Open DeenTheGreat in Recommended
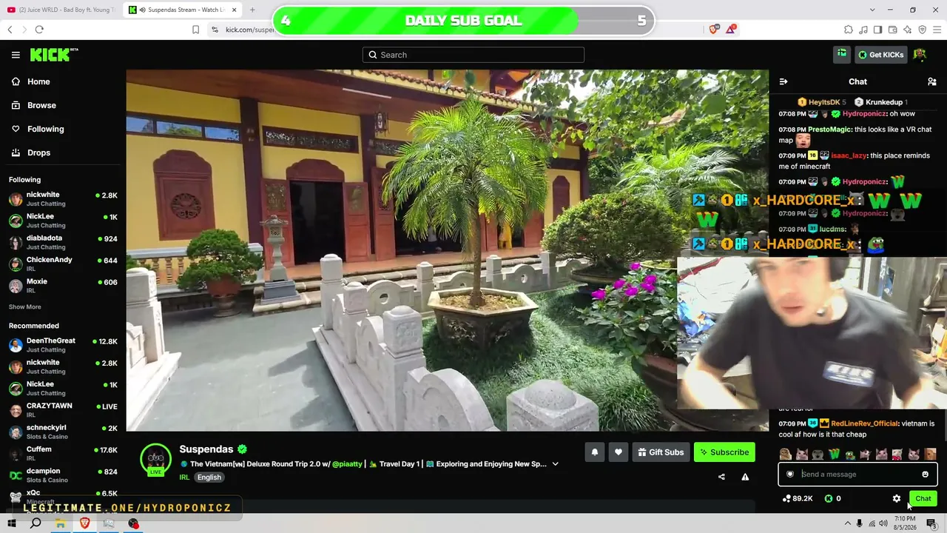947x533 pixels. pos(63,345)
